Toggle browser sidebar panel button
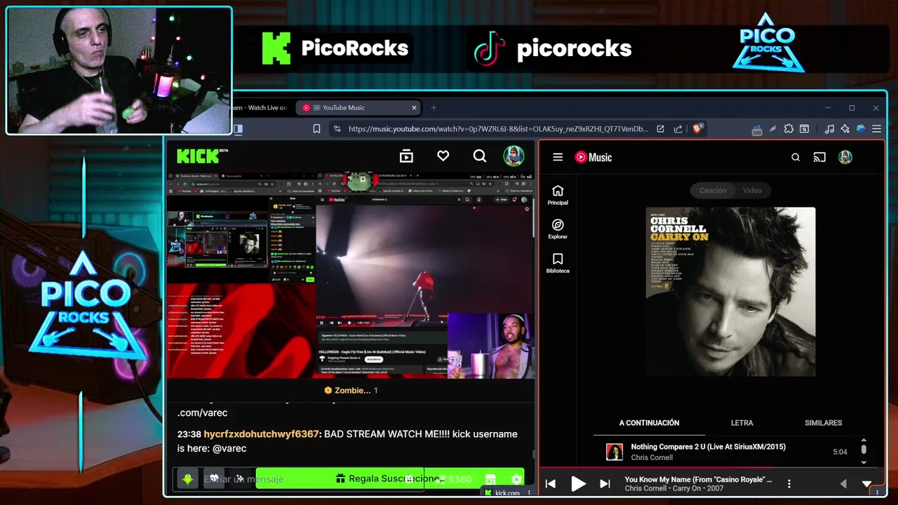Viewport: 898px width, 505px height. click(x=238, y=128)
